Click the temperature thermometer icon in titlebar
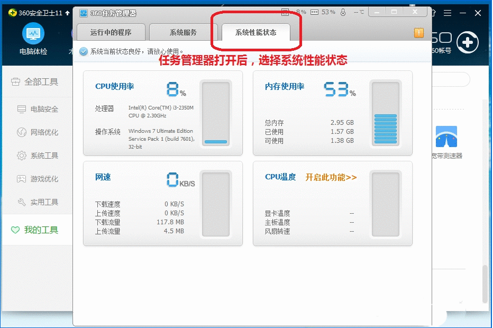Screen dimensions: 493x328 [343, 12]
